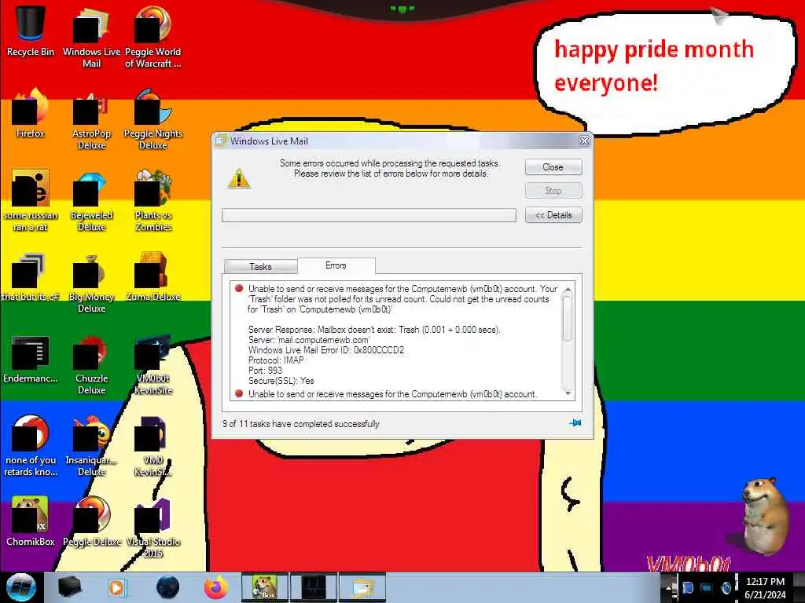Select the Visual Studio 2015 icon

click(153, 527)
